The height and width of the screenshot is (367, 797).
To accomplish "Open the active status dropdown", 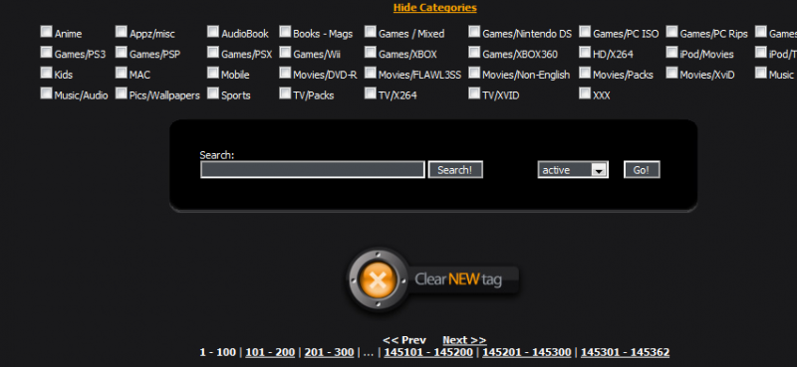I will [x=573, y=169].
